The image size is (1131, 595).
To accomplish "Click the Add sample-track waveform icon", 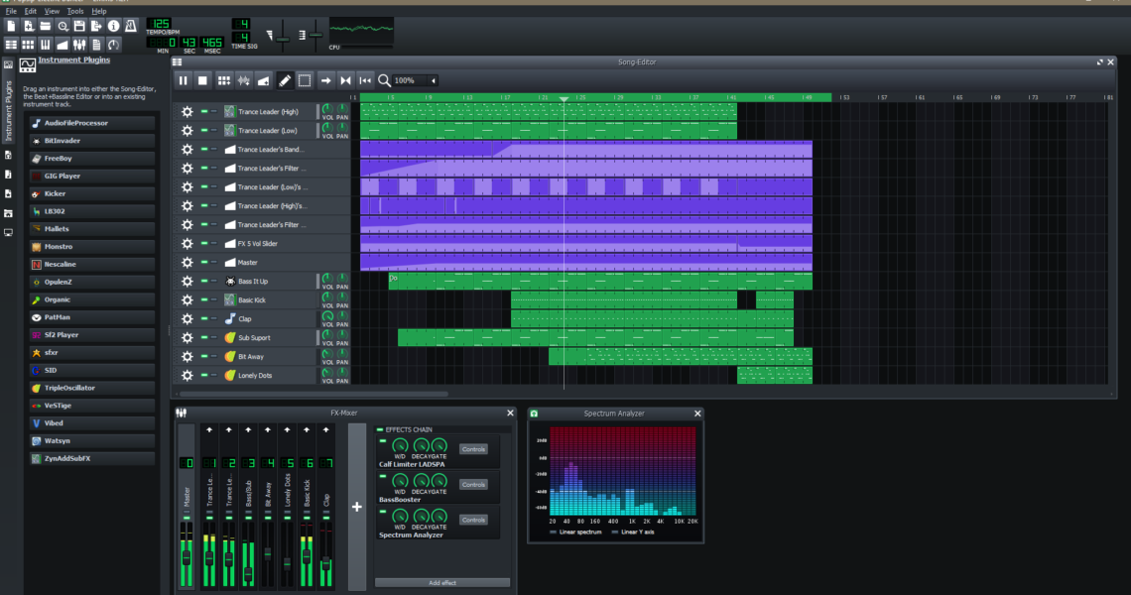I will click(244, 80).
